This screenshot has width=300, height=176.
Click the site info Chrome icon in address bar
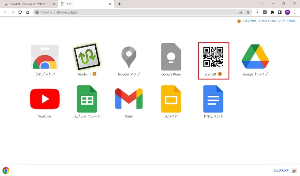click(37, 12)
